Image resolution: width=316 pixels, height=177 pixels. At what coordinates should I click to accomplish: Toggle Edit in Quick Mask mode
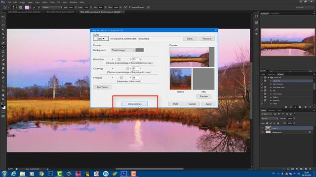pyautogui.click(x=3, y=112)
